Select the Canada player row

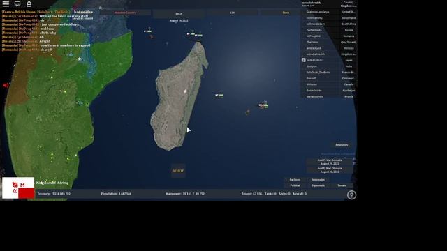[329, 84]
